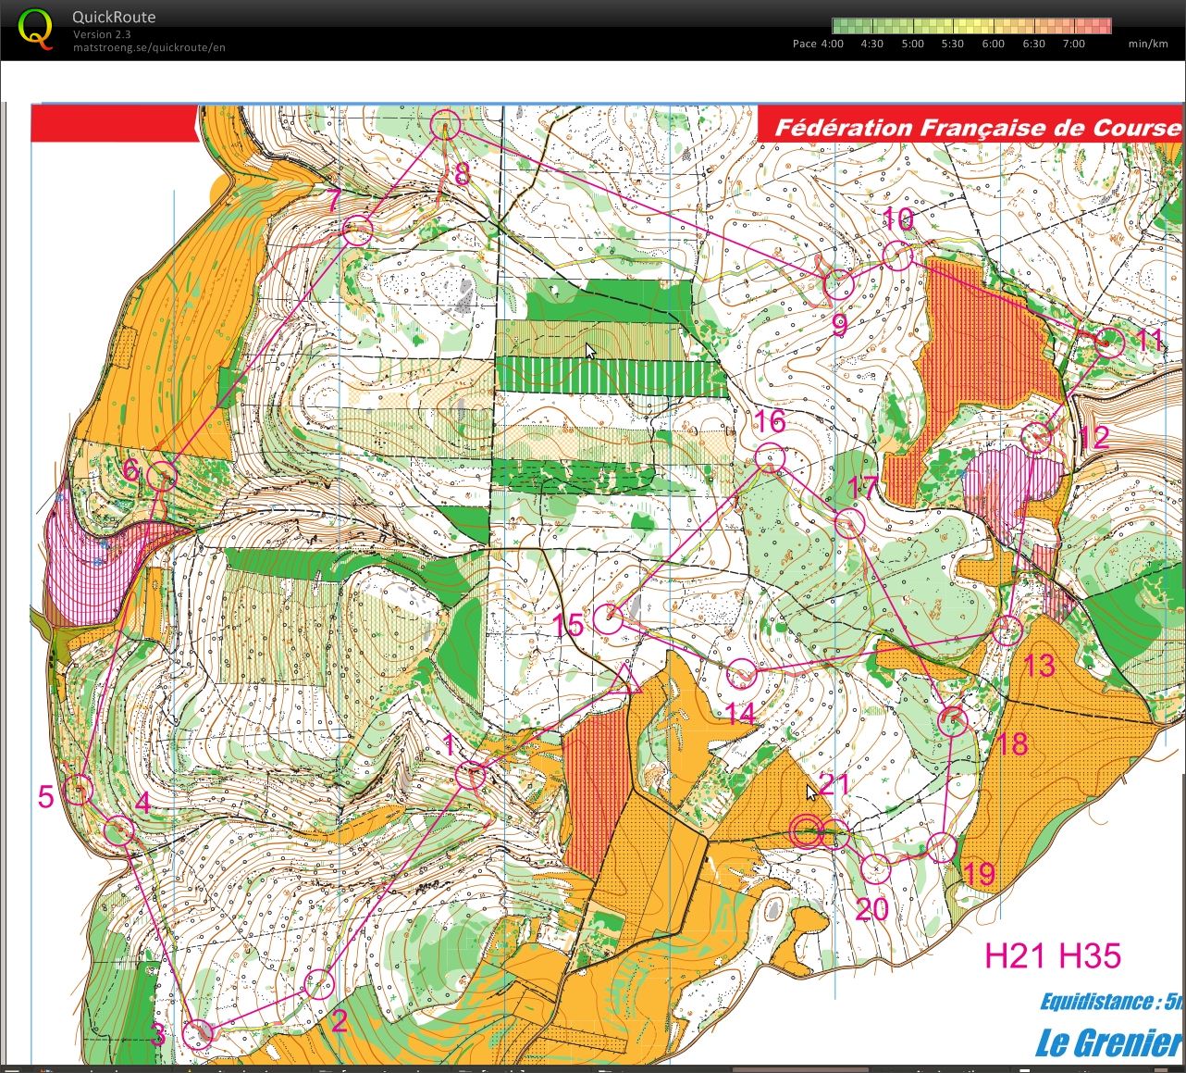Click the H21 H35 course label
The width and height of the screenshot is (1186, 1073).
pos(1053,955)
